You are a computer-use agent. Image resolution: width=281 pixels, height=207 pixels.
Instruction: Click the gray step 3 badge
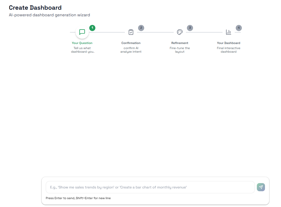pos(190,28)
